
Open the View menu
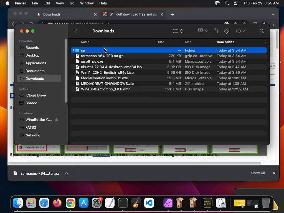coord(60,3)
